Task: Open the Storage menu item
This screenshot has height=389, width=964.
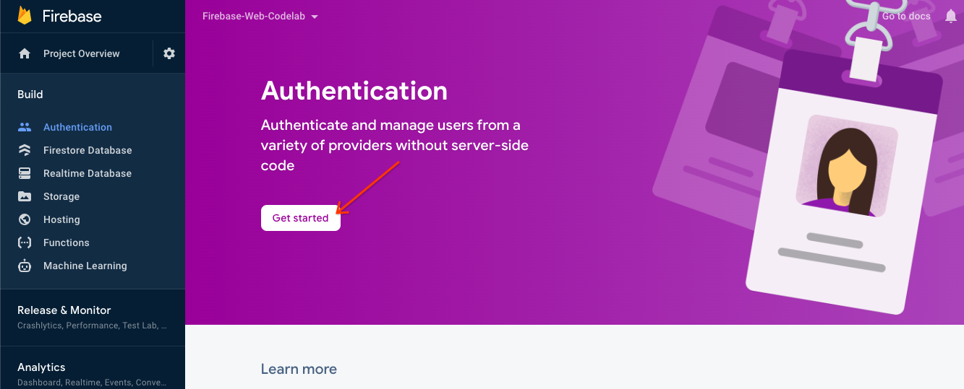Action: click(x=61, y=196)
